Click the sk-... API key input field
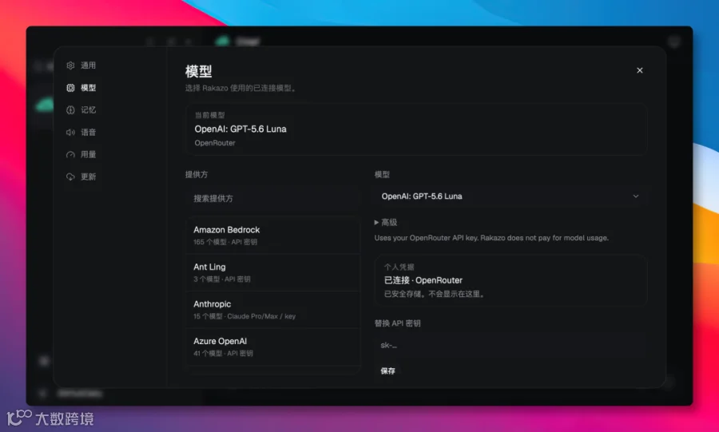719x432 pixels. coord(509,346)
